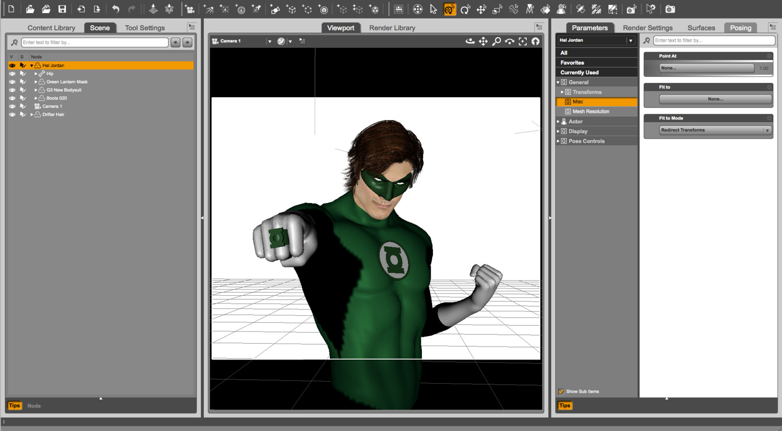Click the viewport Frame selection icon
The height and width of the screenshot is (431, 782).
(x=522, y=41)
